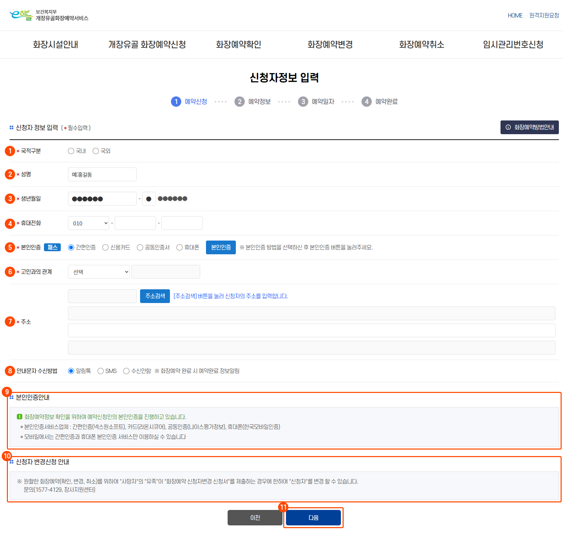
Task: Choose 공동인증서 verification method
Action: point(140,247)
